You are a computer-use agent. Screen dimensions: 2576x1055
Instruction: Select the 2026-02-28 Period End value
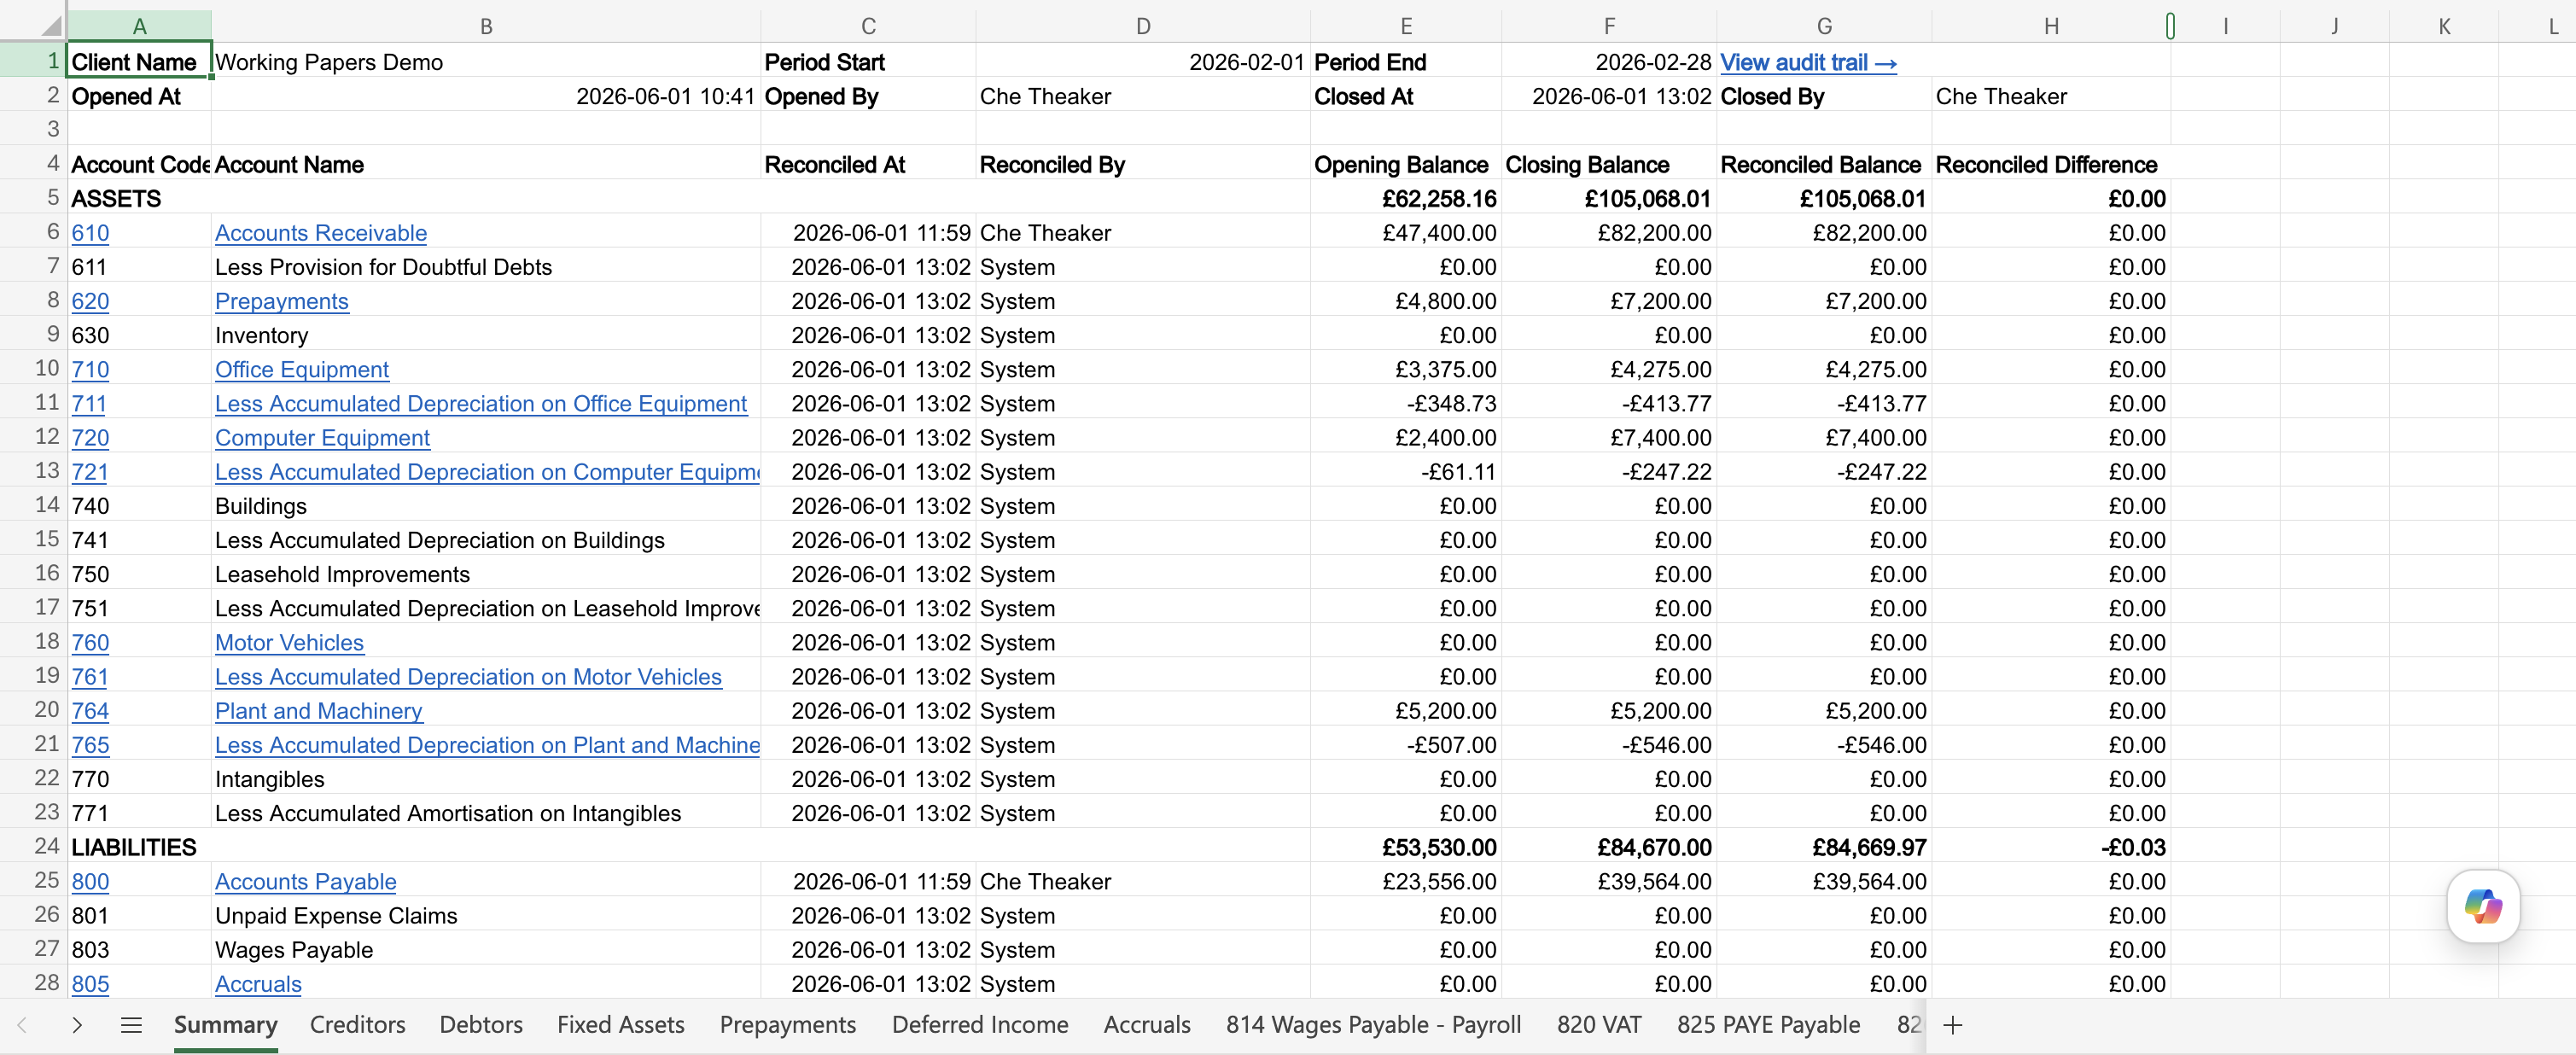point(1609,62)
